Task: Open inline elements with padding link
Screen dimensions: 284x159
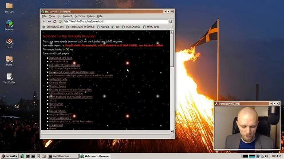Action: (x=66, y=93)
